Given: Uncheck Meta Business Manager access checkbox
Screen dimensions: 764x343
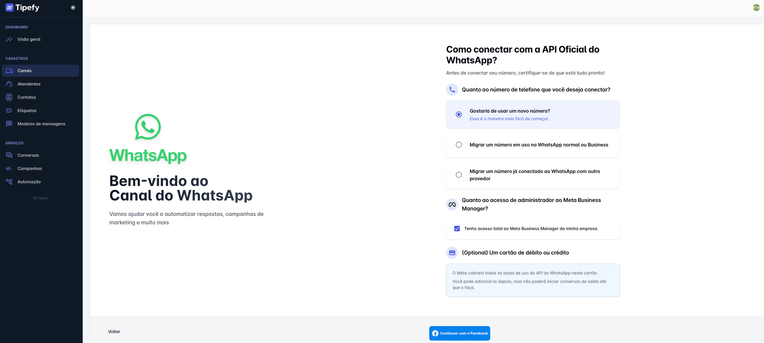Looking at the screenshot, I should [457, 229].
